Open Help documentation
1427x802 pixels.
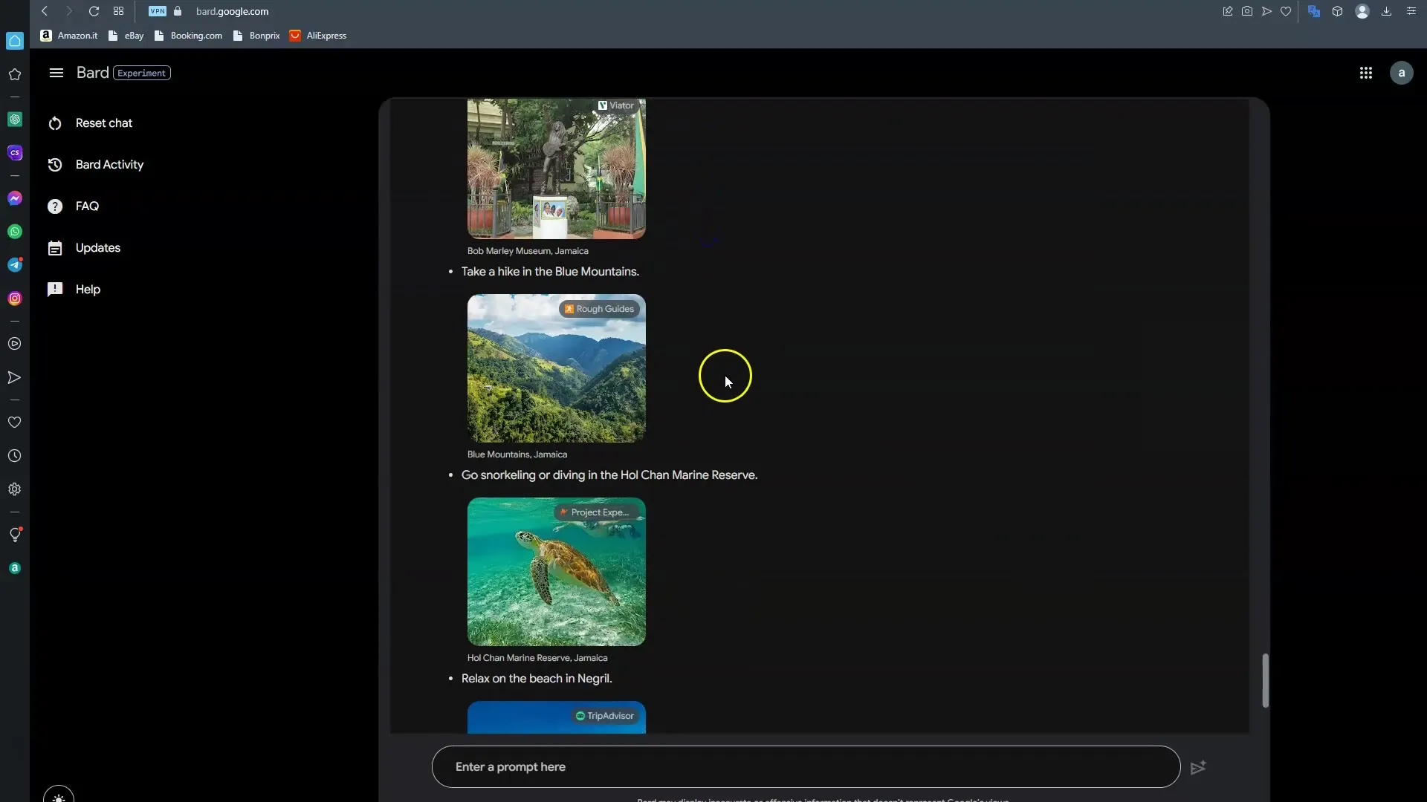[87, 288]
